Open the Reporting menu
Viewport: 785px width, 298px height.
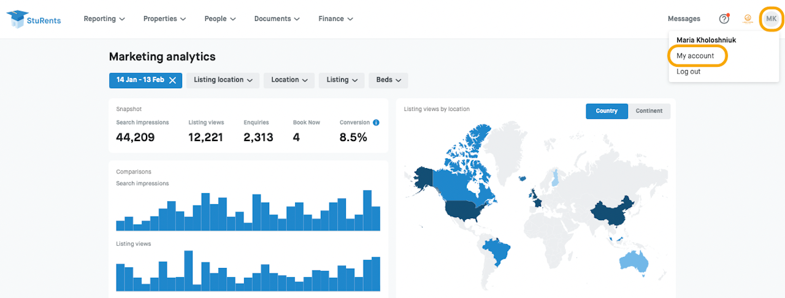pyautogui.click(x=104, y=19)
